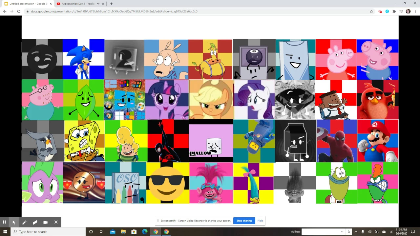Image resolution: width=420 pixels, height=236 pixels.
Task: Click the Address toolbar refresh button
Action: click(348, 232)
